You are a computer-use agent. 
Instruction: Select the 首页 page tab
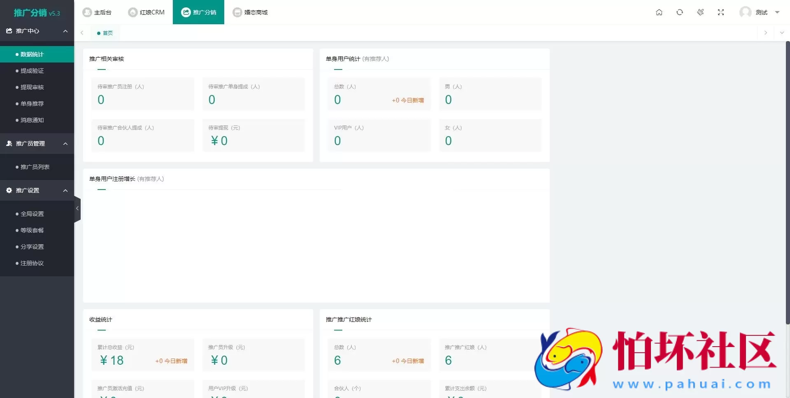tap(105, 33)
